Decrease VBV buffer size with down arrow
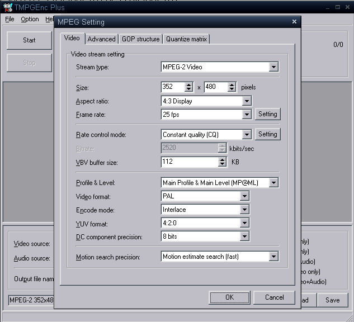 tap(223, 164)
